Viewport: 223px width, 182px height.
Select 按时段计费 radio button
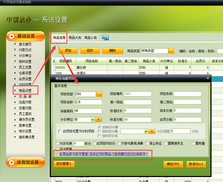[99, 131]
